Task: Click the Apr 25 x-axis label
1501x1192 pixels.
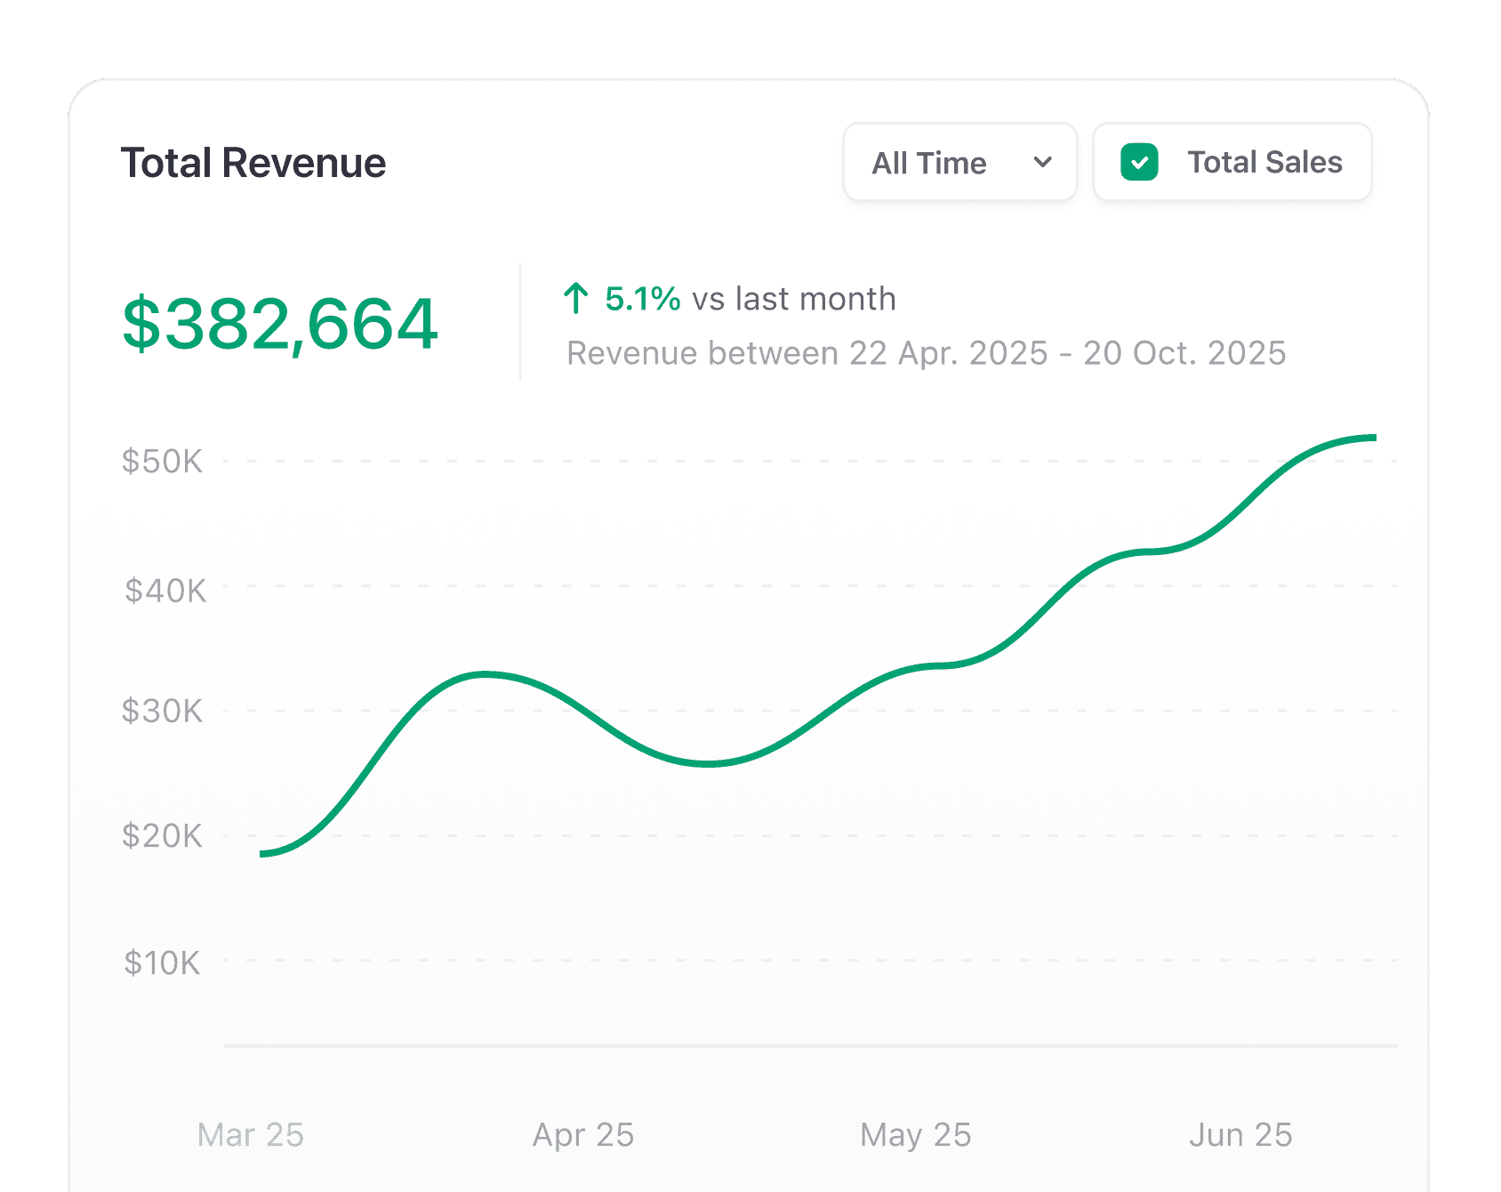Action: (583, 1135)
